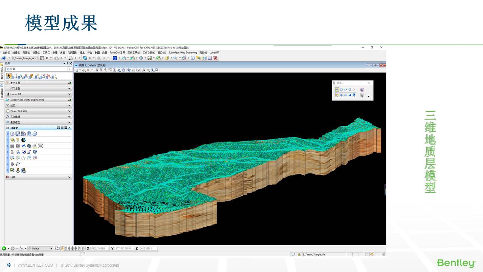Click the cube render icon in 可视化 row one
The height and width of the screenshot is (272, 483).
pyautogui.click(x=12, y=134)
